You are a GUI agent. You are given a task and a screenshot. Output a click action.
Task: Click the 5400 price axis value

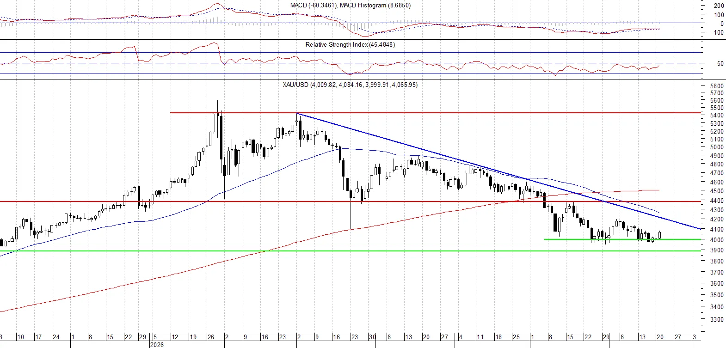point(717,116)
